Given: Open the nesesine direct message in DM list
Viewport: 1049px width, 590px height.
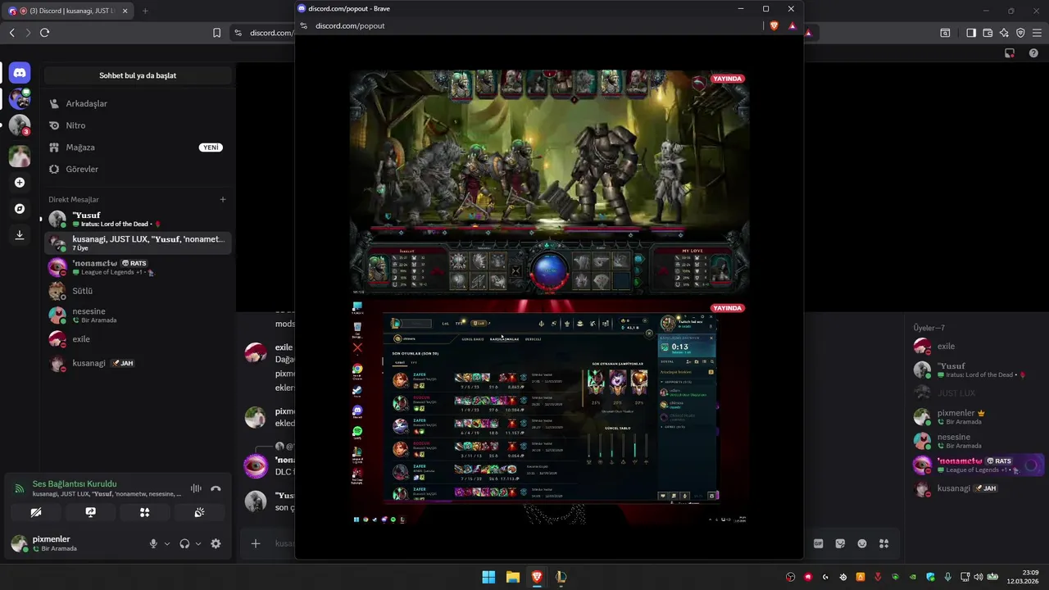Looking at the screenshot, I should tap(139, 315).
